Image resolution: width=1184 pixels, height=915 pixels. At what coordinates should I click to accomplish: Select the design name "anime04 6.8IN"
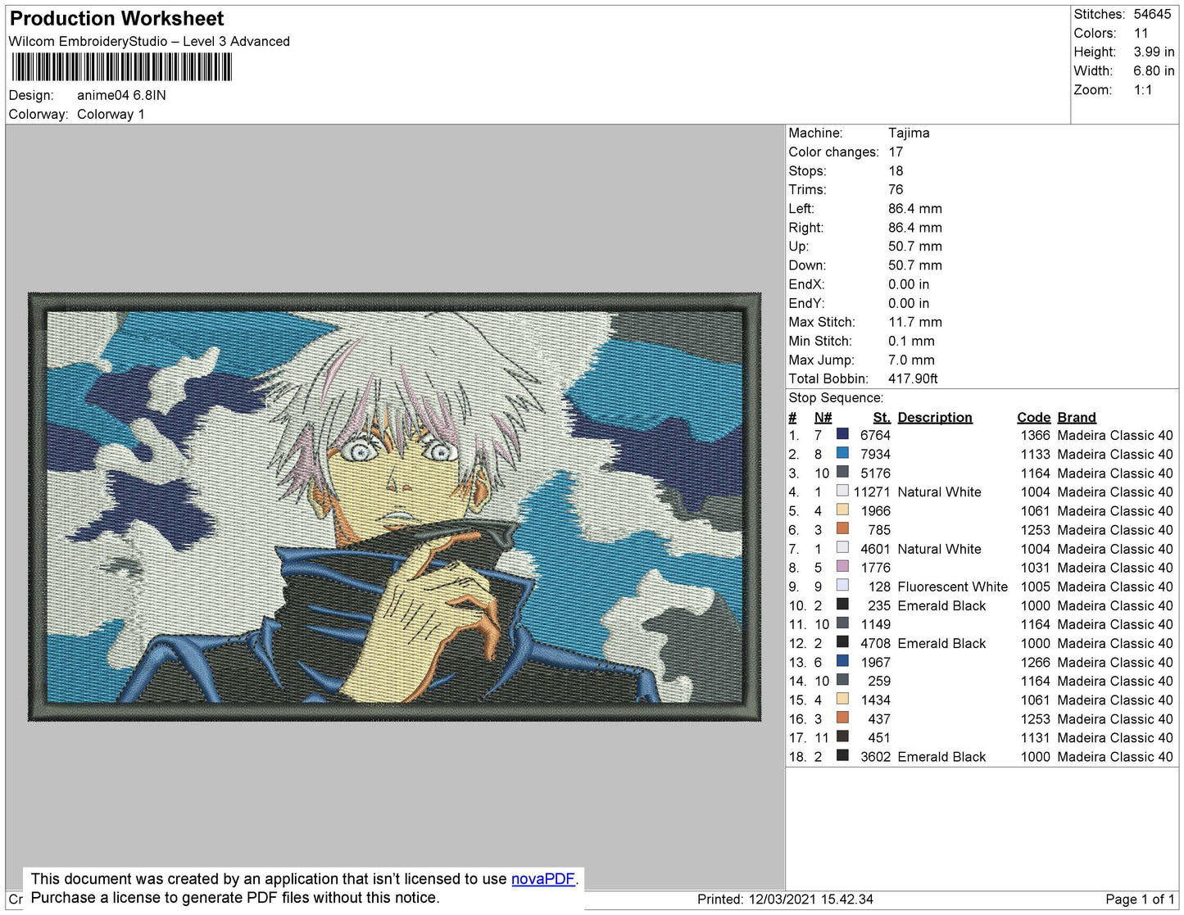point(121,95)
